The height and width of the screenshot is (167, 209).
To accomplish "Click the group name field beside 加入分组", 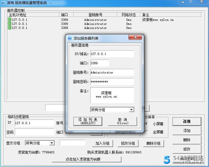I will [72, 143].
